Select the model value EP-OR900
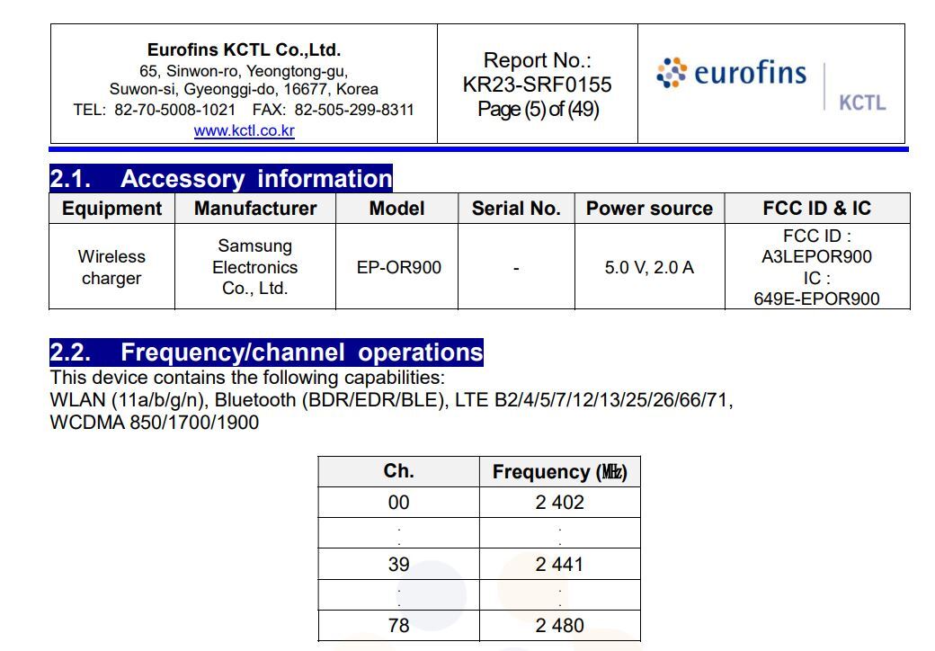The width and height of the screenshot is (935, 651). click(x=399, y=267)
